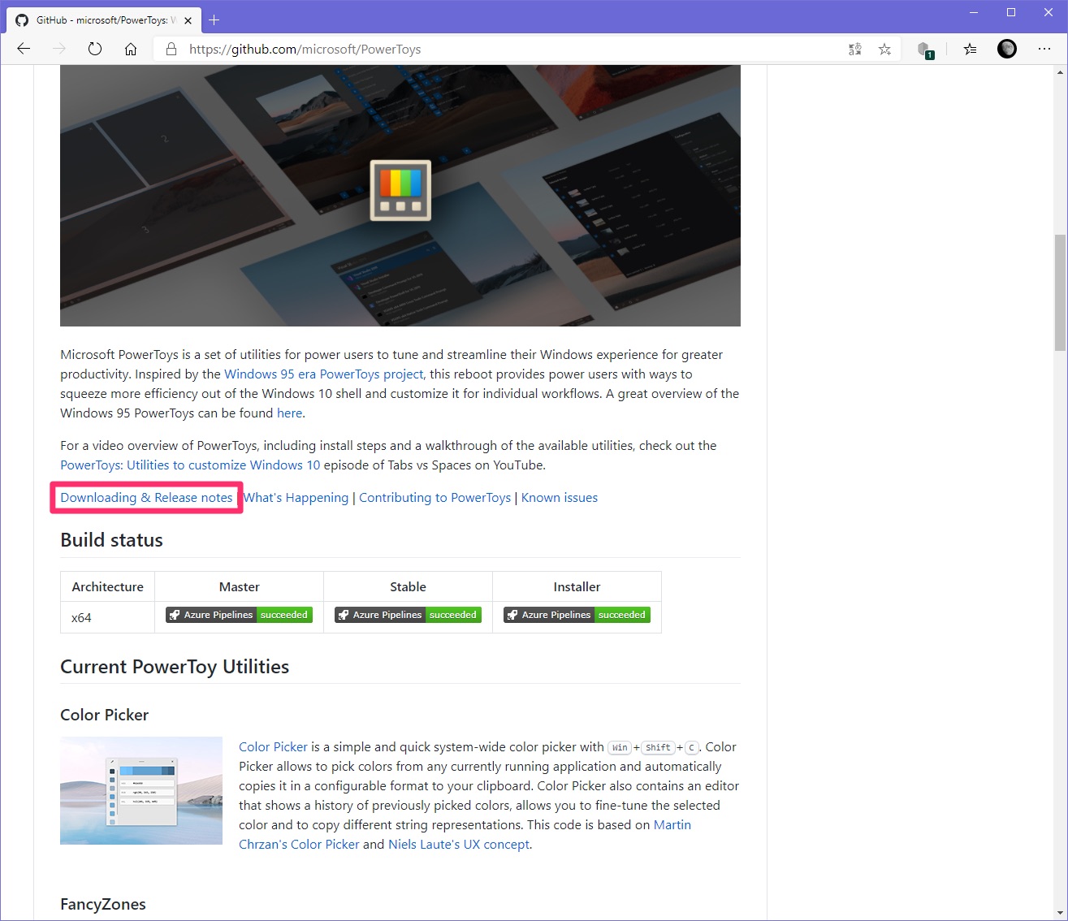Click the Stable Azure Pipelines badge
The width and height of the screenshot is (1068, 921).
click(408, 615)
